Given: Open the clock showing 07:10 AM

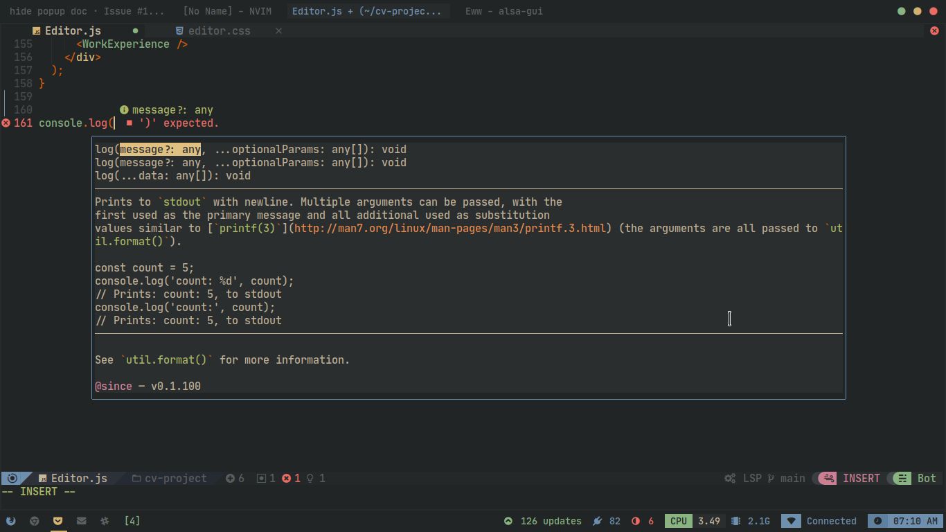Looking at the screenshot, I should click(907, 521).
